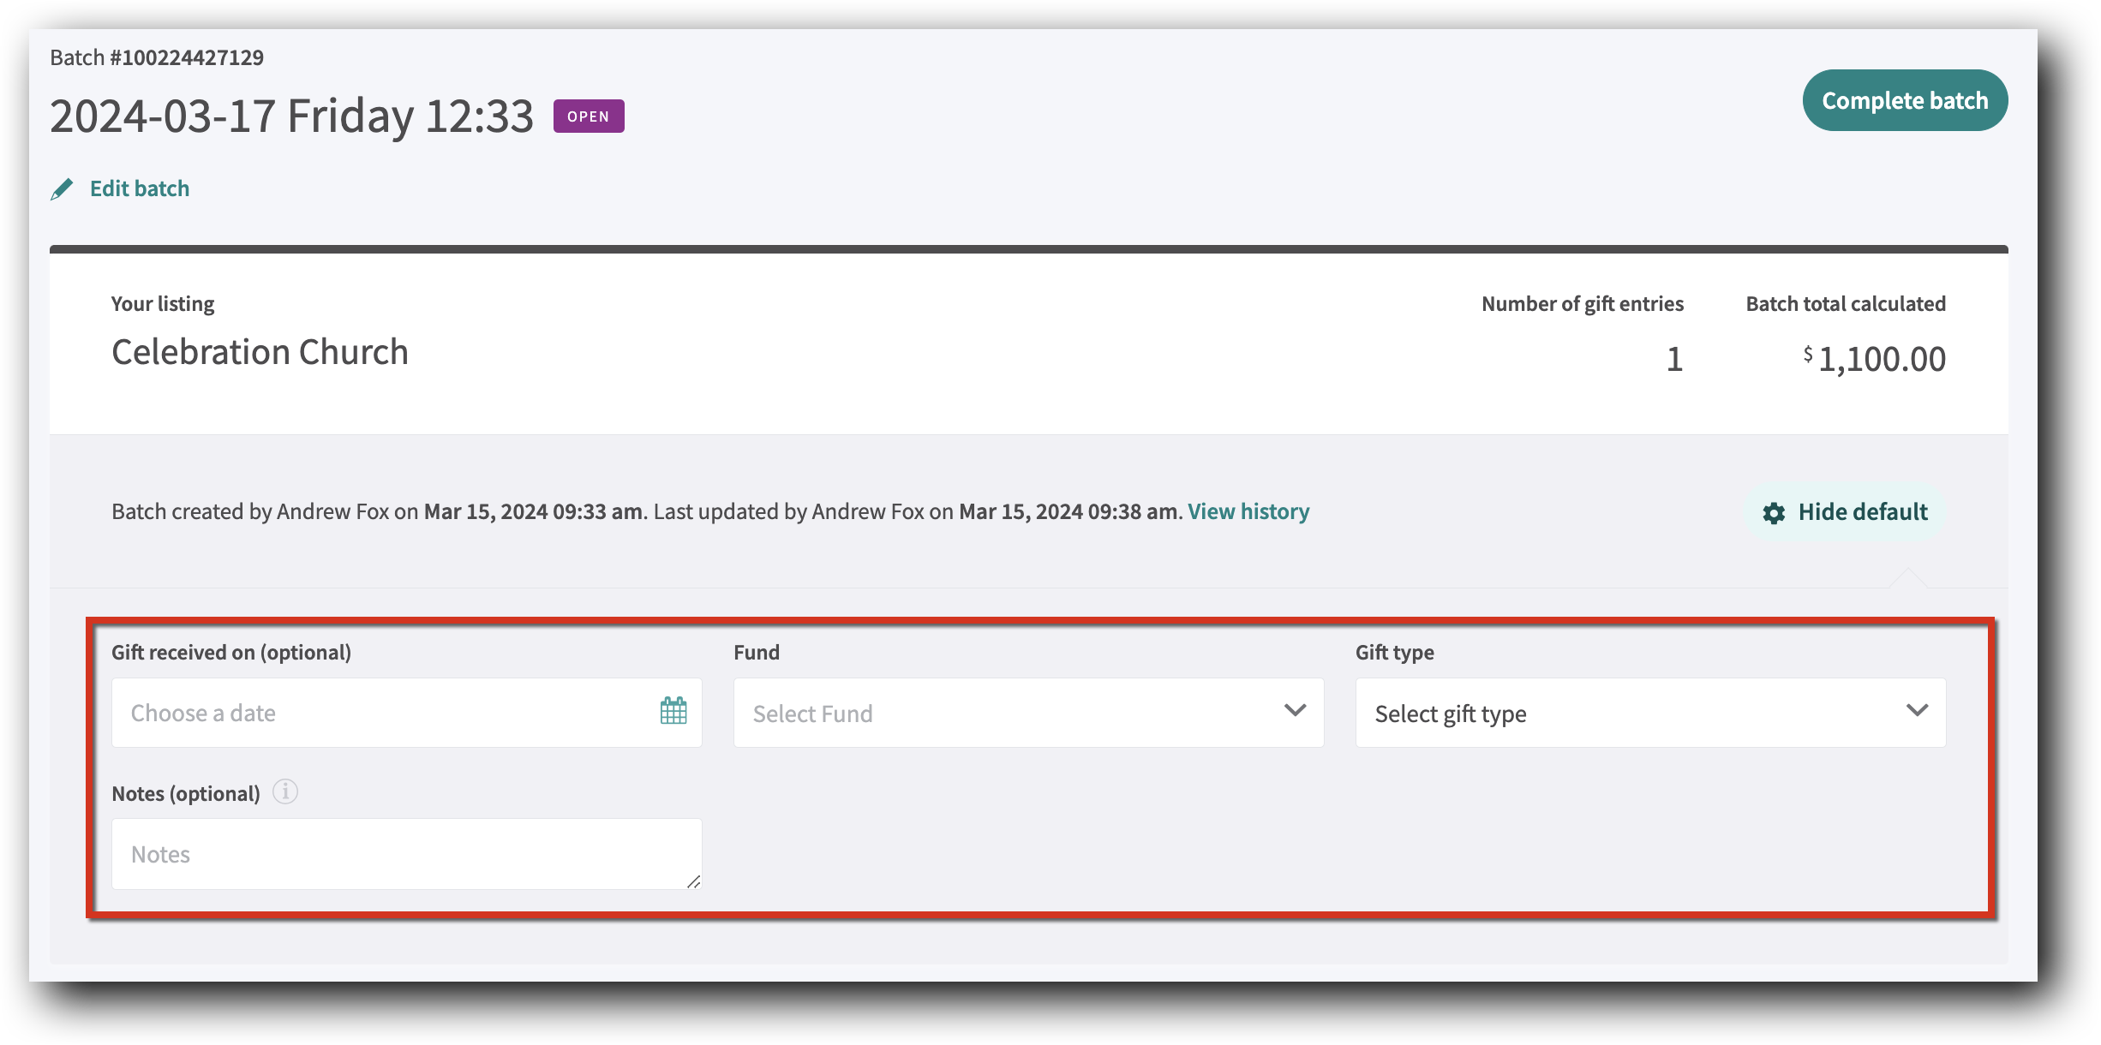Image resolution: width=2101 pixels, height=1045 pixels.
Task: Select the Celebration Church listing
Action: pos(260,351)
